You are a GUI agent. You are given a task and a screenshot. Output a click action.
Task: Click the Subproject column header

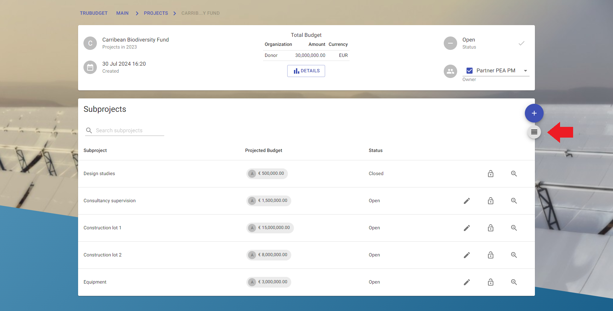point(95,150)
